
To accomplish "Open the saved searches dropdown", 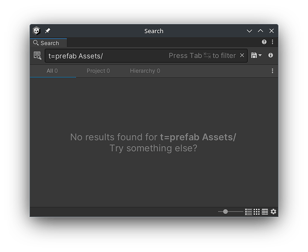I will click(x=256, y=55).
